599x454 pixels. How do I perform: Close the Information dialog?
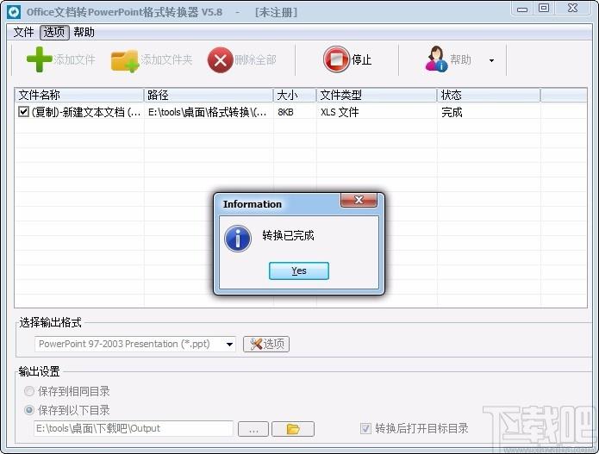[x=359, y=200]
